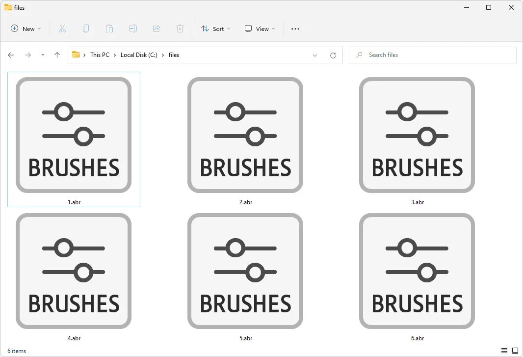523x357 pixels.
Task: Click the 5.abr file name label
Action: (245, 338)
